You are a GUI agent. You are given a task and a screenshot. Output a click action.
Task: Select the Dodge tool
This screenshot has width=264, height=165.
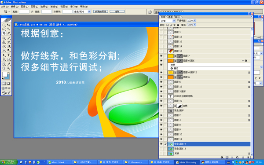coord(8,50)
